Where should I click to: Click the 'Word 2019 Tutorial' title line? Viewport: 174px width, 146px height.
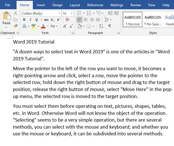tap(34, 42)
